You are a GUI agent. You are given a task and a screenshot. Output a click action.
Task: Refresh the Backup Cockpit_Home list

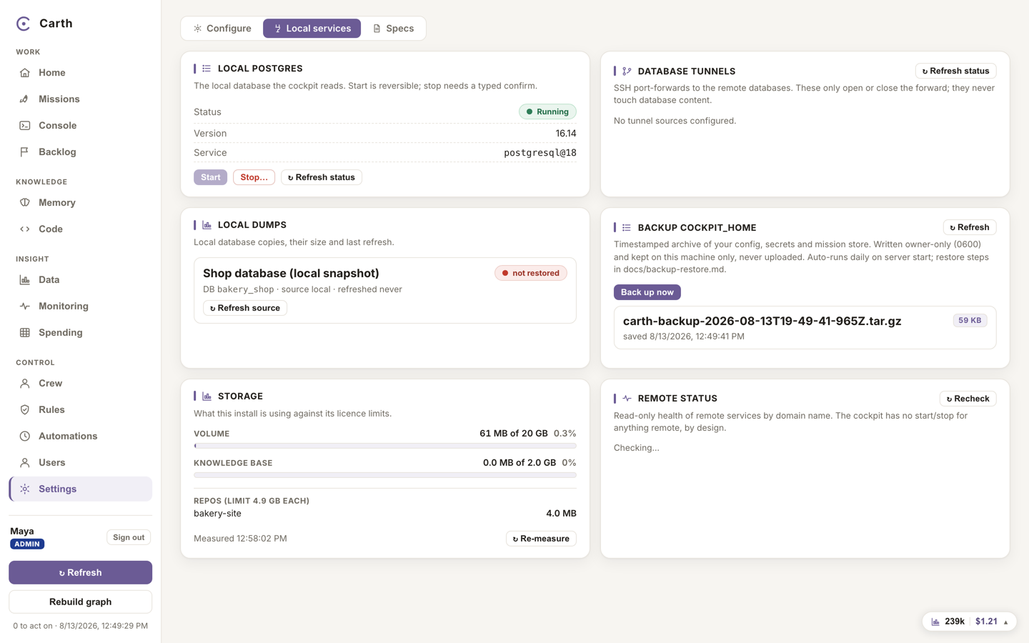click(x=970, y=227)
